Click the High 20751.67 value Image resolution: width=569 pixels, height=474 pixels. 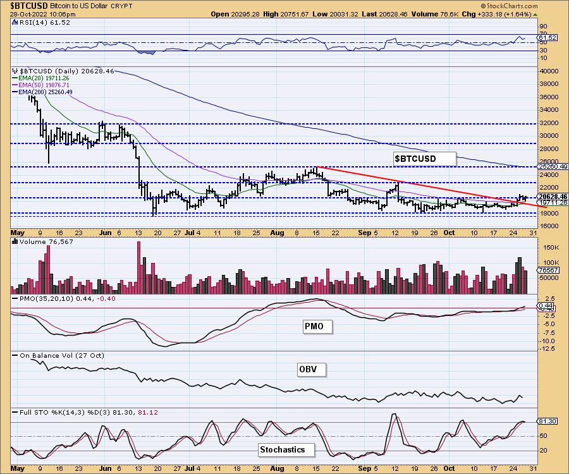coord(286,14)
